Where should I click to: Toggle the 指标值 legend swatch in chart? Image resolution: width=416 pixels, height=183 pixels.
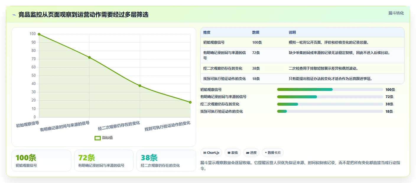pyautogui.click(x=97, y=138)
